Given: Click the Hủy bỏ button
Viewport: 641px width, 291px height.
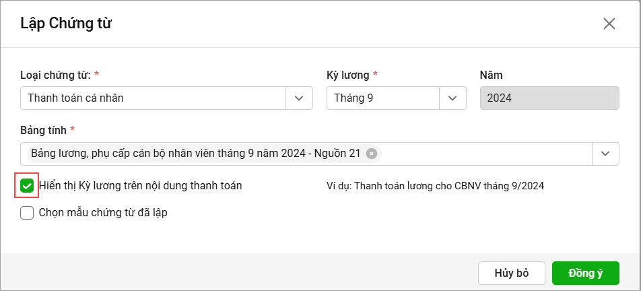Looking at the screenshot, I should [512, 273].
